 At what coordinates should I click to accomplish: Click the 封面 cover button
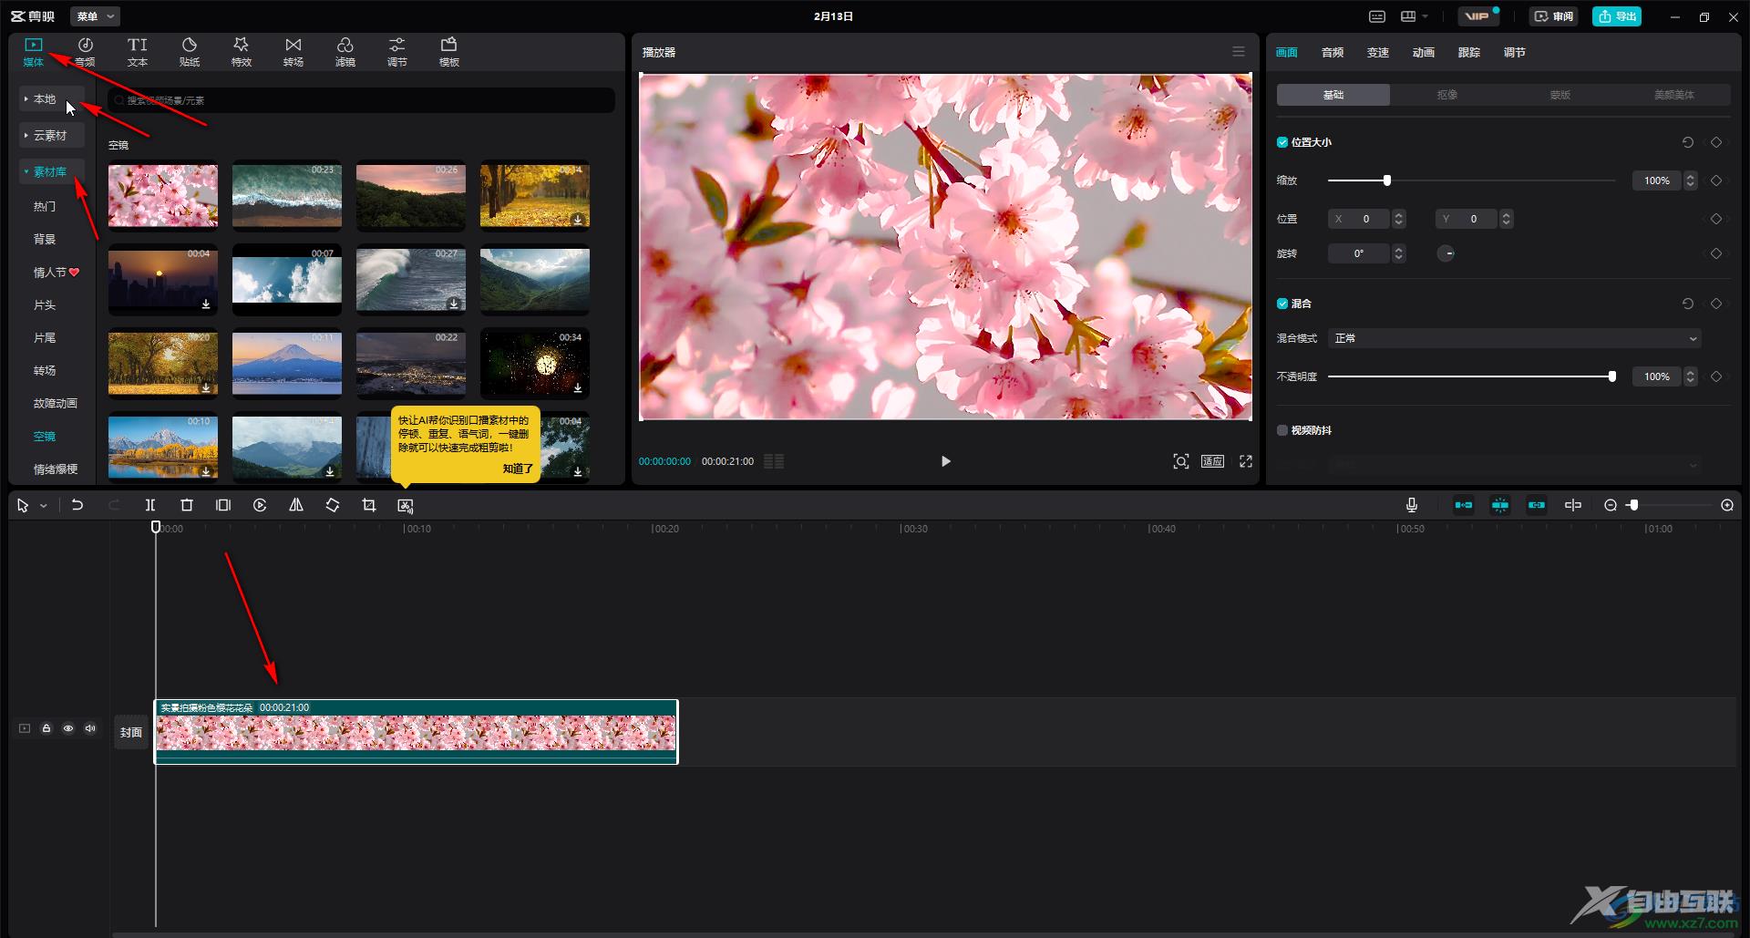pyautogui.click(x=131, y=732)
